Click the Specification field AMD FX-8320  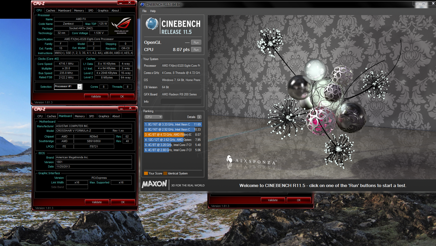[93, 39]
